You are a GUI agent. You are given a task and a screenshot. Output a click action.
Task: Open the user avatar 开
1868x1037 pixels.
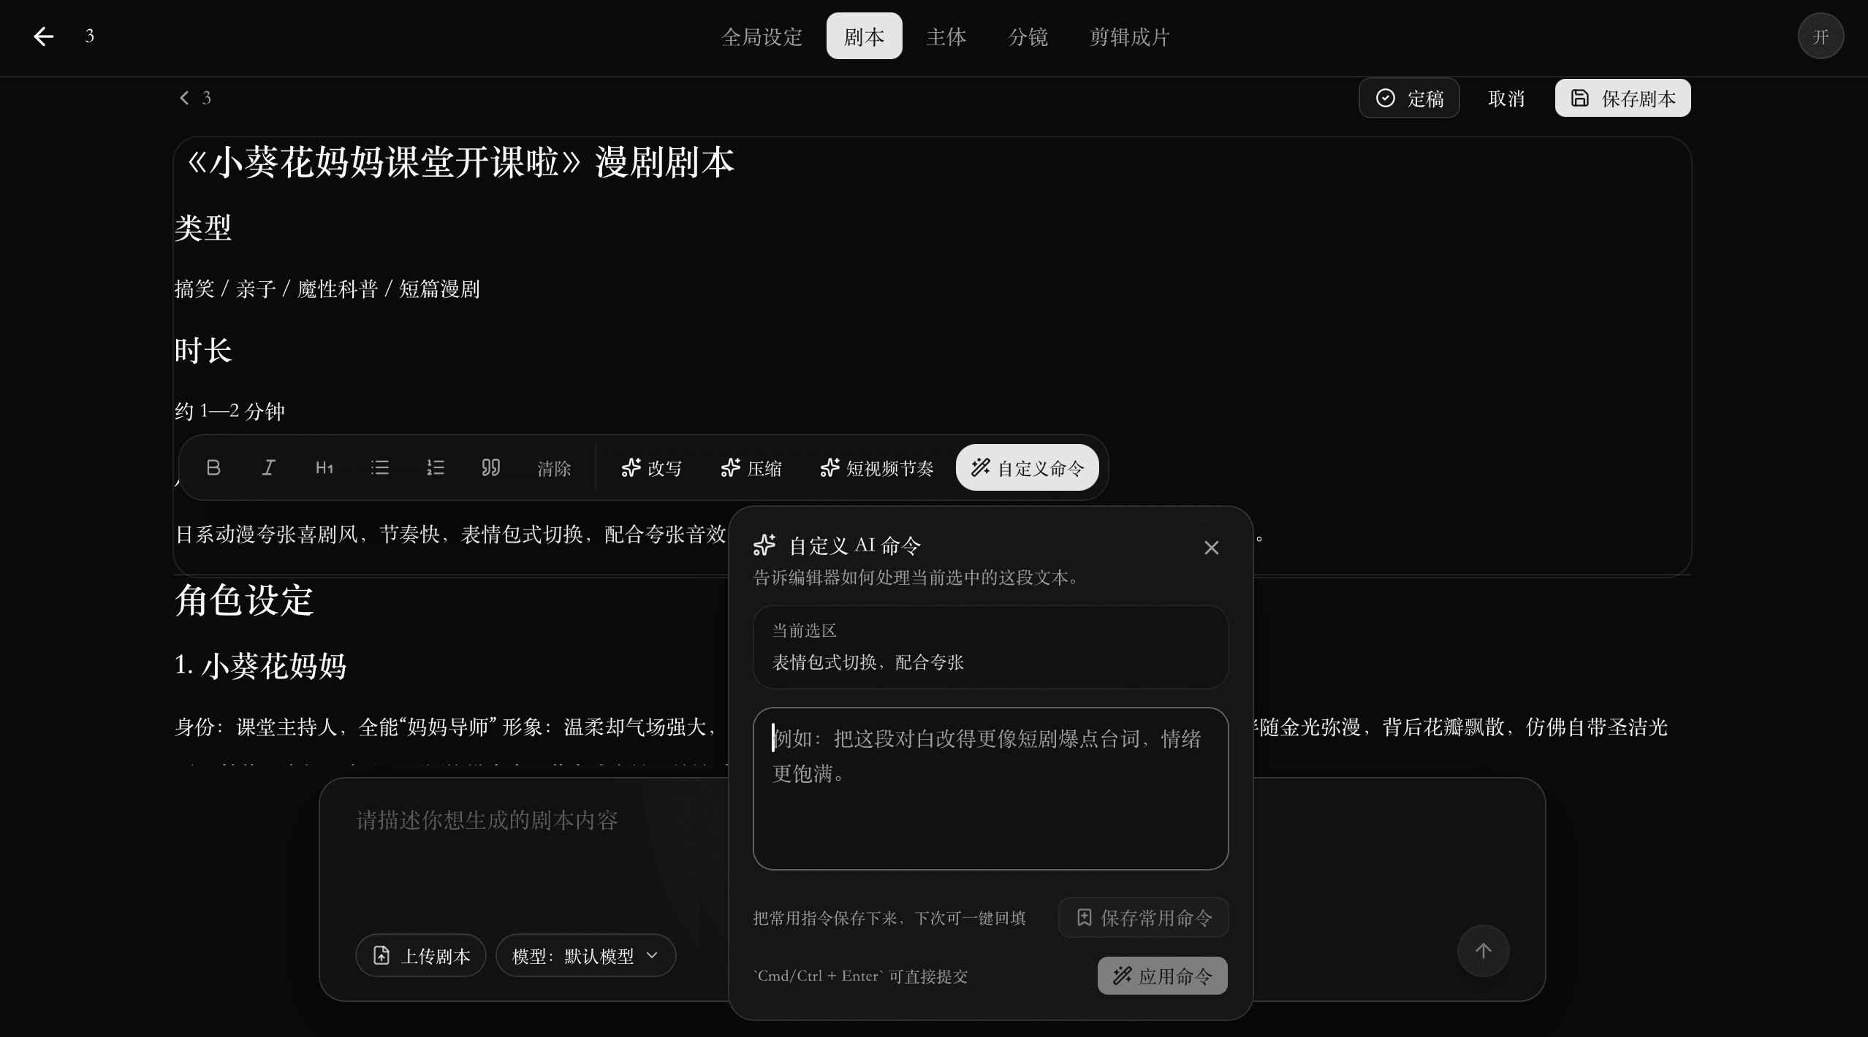[x=1820, y=37]
